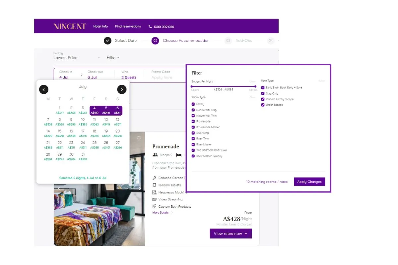The width and height of the screenshot is (398, 265).
Task: Toggle the Stay Only rate type checkbox
Action: [263, 93]
